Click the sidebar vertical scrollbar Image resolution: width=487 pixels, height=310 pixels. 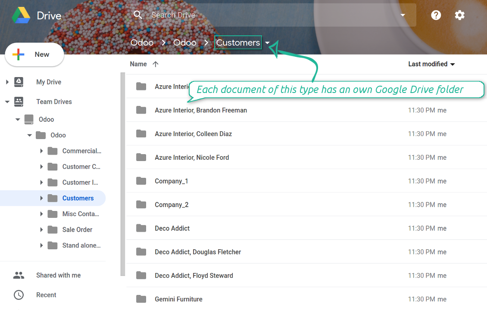pyautogui.click(x=123, y=174)
